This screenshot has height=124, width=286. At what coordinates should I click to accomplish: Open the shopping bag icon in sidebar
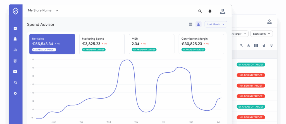[15, 39]
